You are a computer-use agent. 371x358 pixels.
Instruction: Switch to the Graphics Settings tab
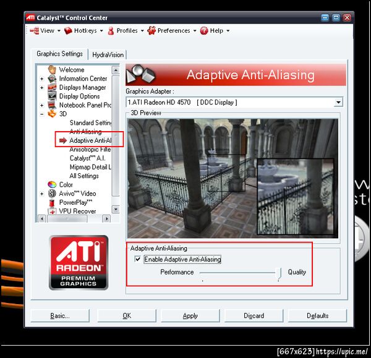(x=59, y=54)
